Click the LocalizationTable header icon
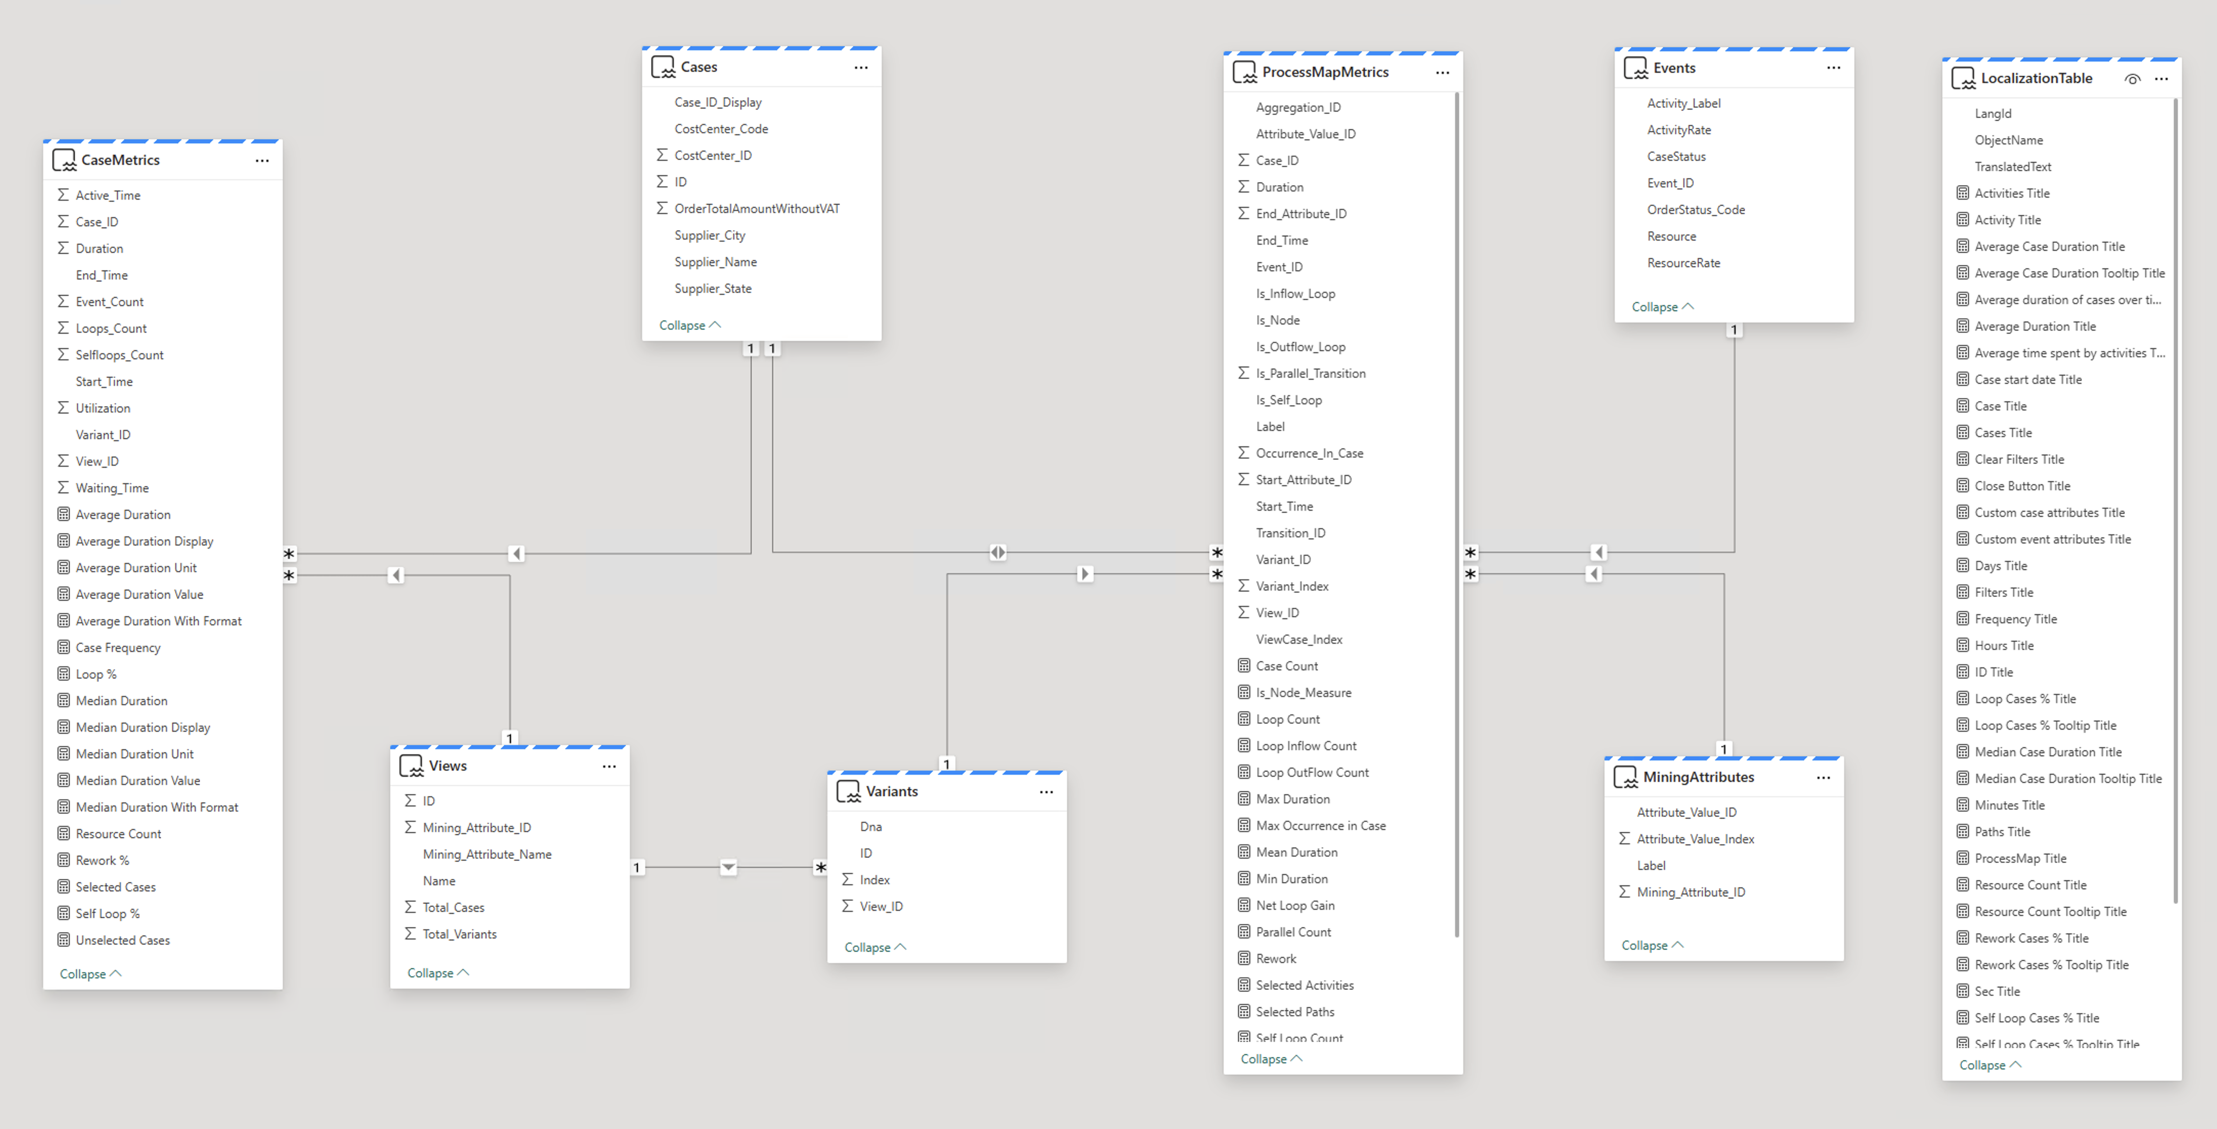This screenshot has width=2217, height=1129. pos(1963,78)
